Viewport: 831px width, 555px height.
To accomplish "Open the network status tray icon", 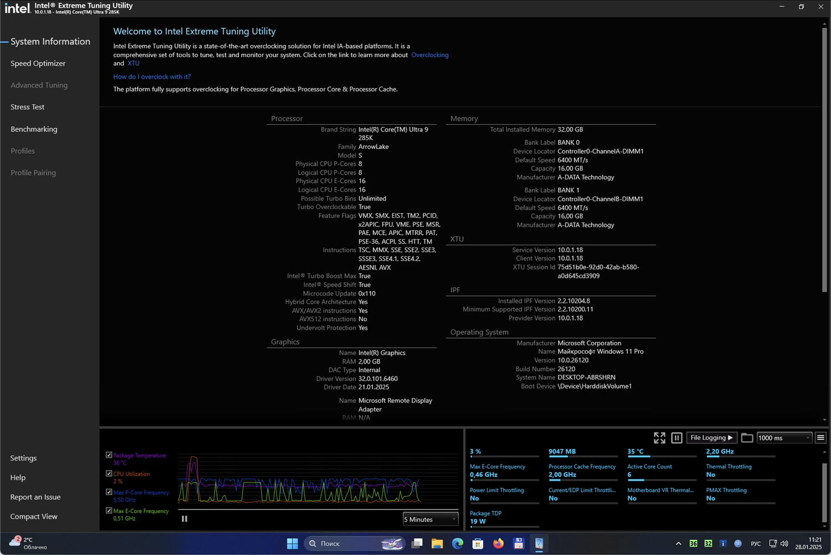I will [773, 544].
